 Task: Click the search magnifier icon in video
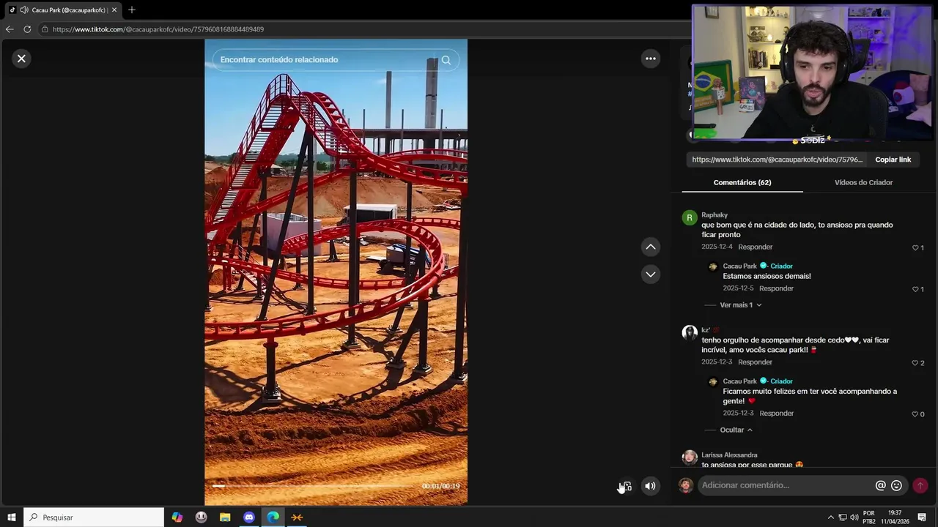click(446, 60)
